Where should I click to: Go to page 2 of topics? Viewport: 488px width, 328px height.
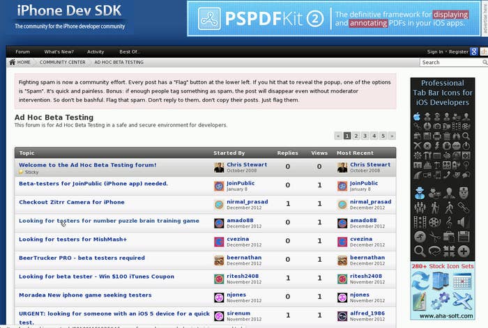[356, 136]
